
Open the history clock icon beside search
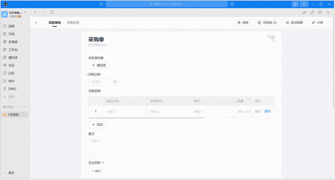[101, 4]
